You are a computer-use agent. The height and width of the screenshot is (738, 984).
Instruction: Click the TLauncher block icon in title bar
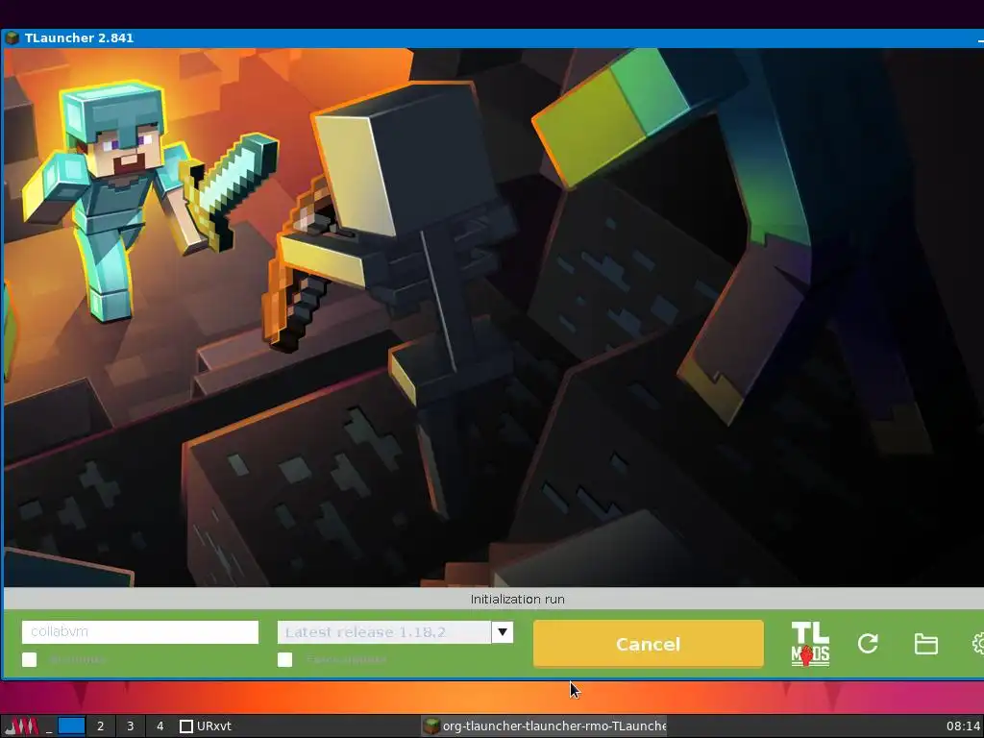(x=12, y=37)
